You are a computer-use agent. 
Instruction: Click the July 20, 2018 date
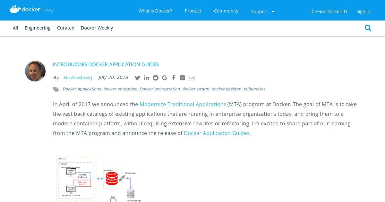[x=113, y=77]
